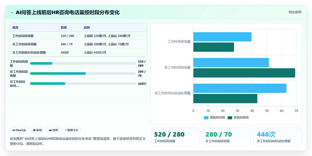Click the blue bar for 非工作时间咨询量

[231, 62]
